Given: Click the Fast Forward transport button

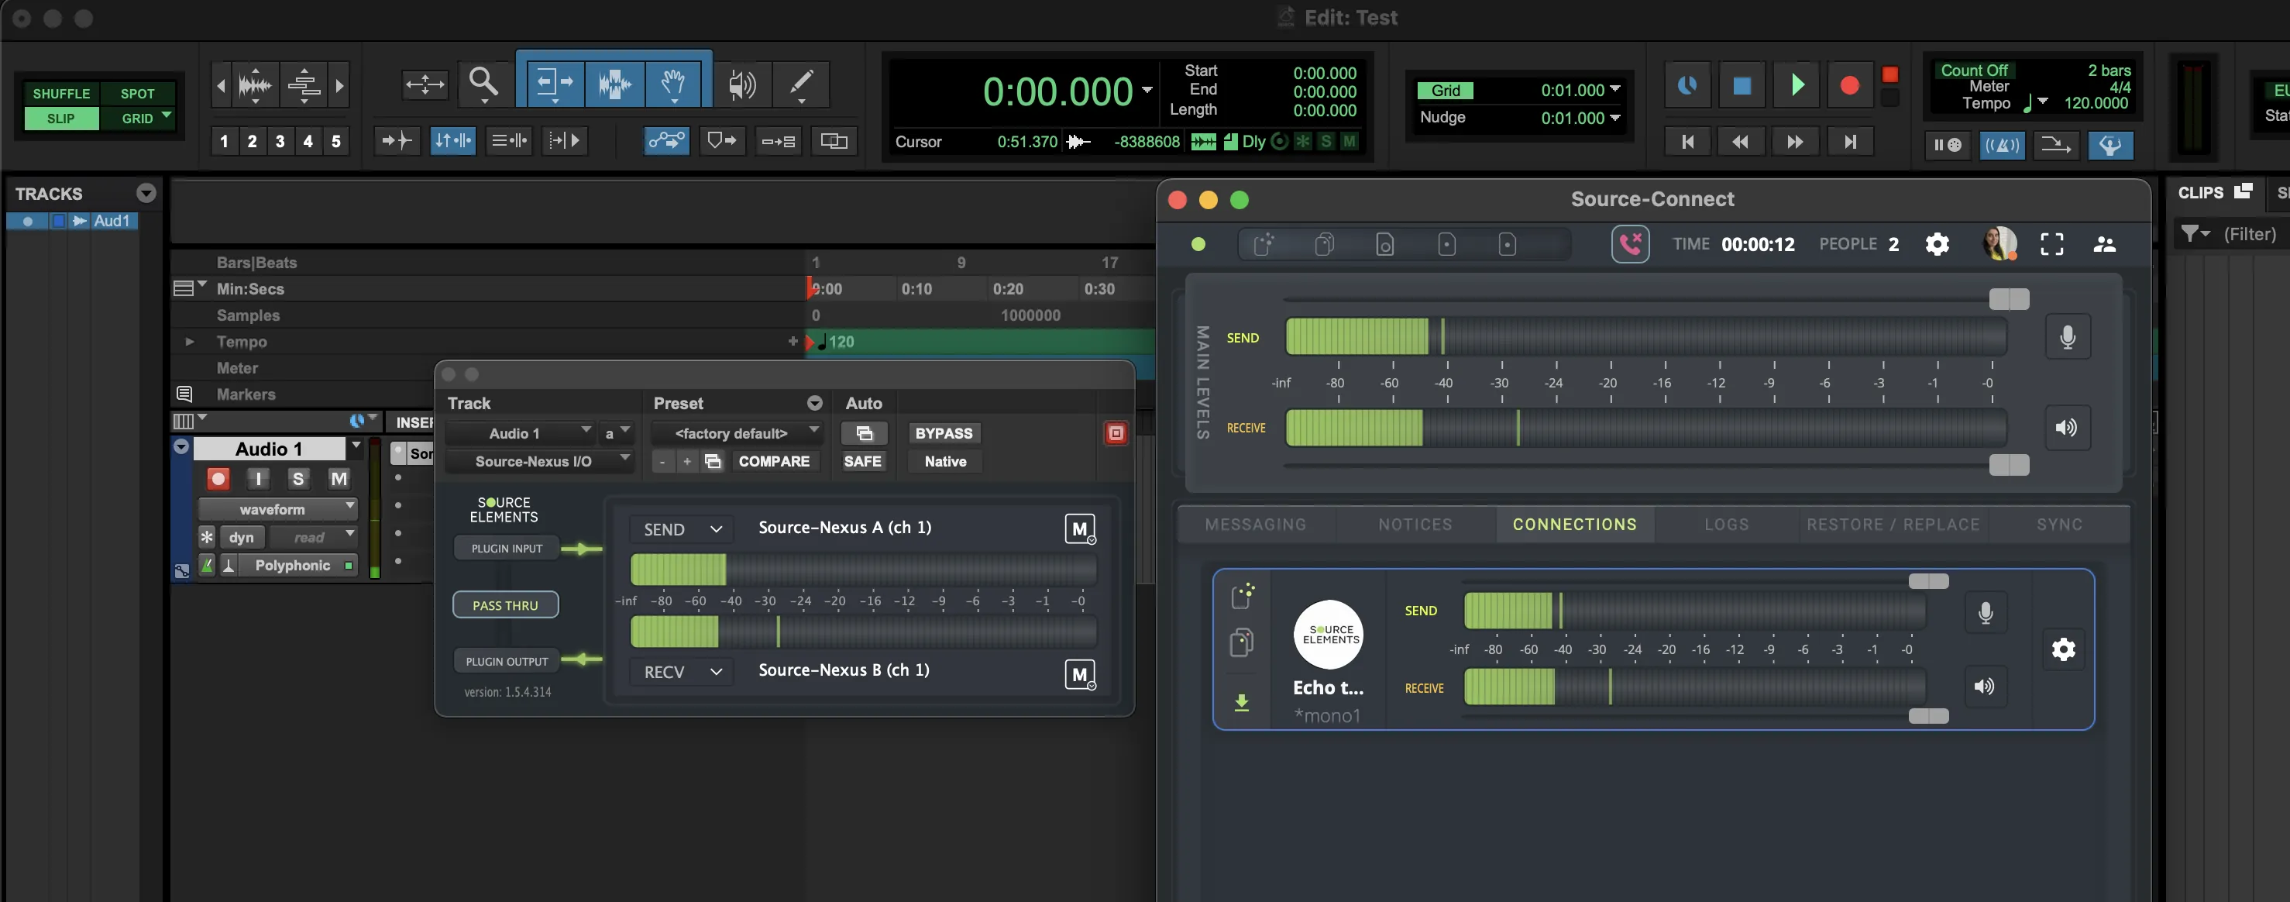Looking at the screenshot, I should [1795, 142].
